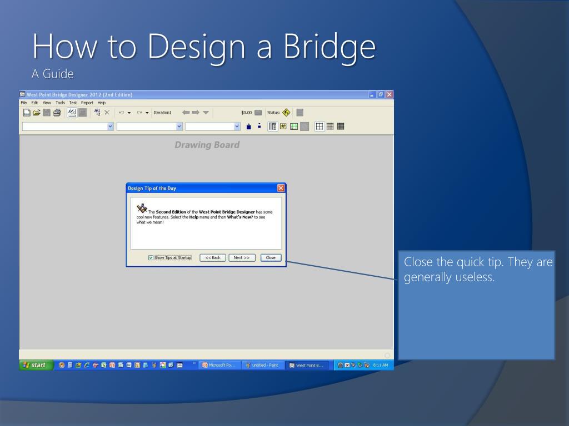Open a file with the folder icon
Viewport: 569px width, 426px height.
pyautogui.click(x=37, y=113)
